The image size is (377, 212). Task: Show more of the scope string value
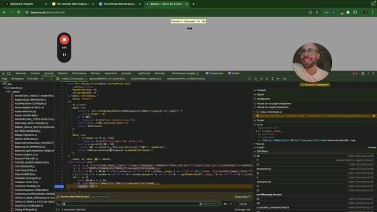338,140
